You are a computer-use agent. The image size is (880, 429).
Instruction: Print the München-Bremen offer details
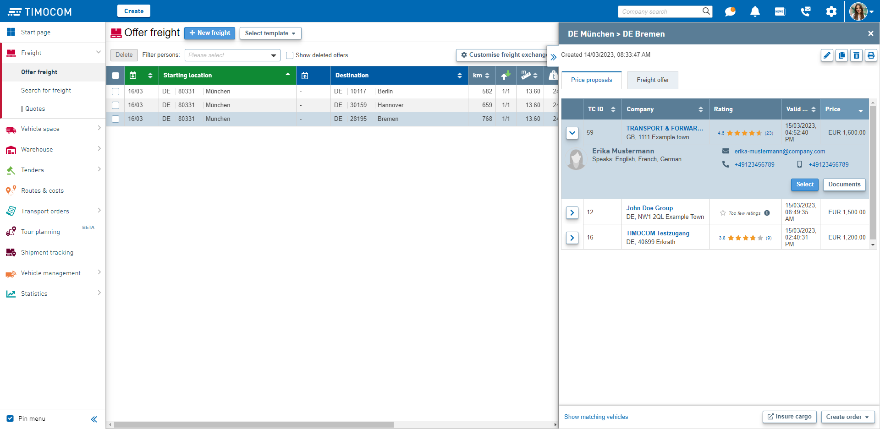[x=871, y=55]
